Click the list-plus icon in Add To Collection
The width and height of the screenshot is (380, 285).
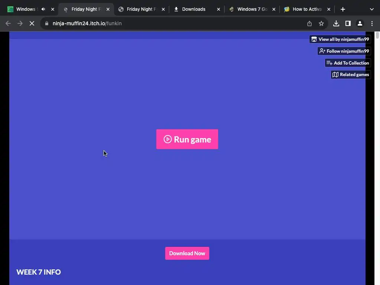pyautogui.click(x=330, y=63)
